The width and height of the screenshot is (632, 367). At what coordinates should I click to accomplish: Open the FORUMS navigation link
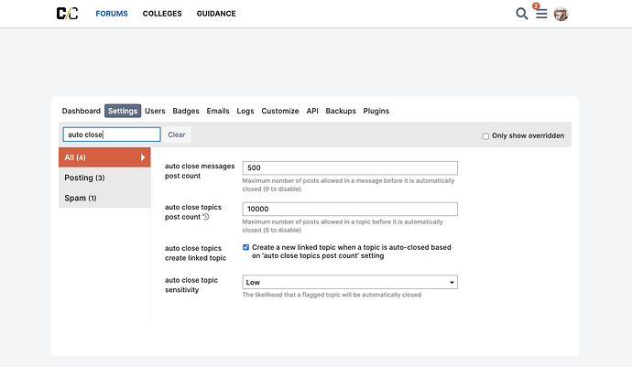coord(112,14)
